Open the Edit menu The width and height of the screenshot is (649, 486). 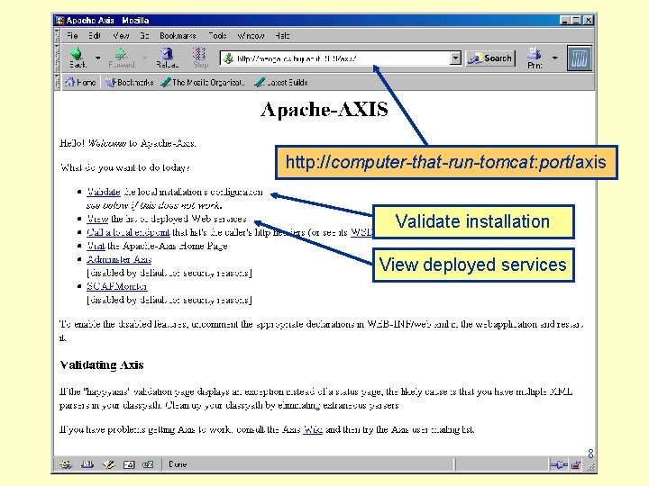95,36
